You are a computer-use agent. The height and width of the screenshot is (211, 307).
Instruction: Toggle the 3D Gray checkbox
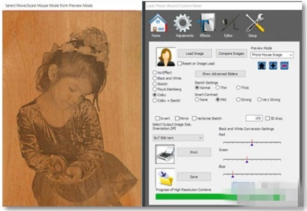tap(268, 118)
